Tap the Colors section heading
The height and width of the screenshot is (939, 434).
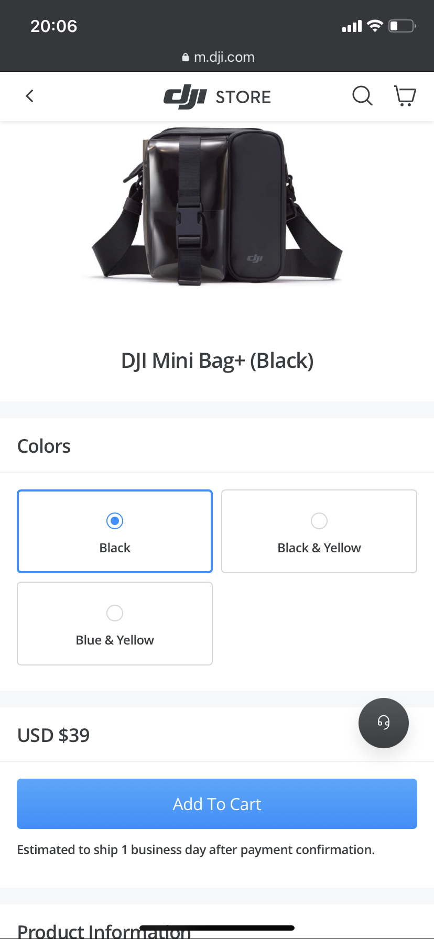click(44, 446)
